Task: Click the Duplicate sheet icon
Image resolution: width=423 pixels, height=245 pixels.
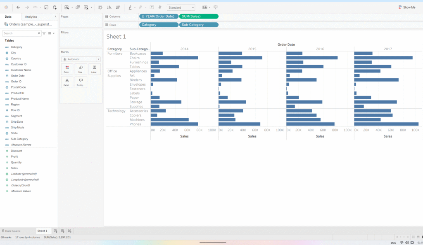Action: [78, 7]
